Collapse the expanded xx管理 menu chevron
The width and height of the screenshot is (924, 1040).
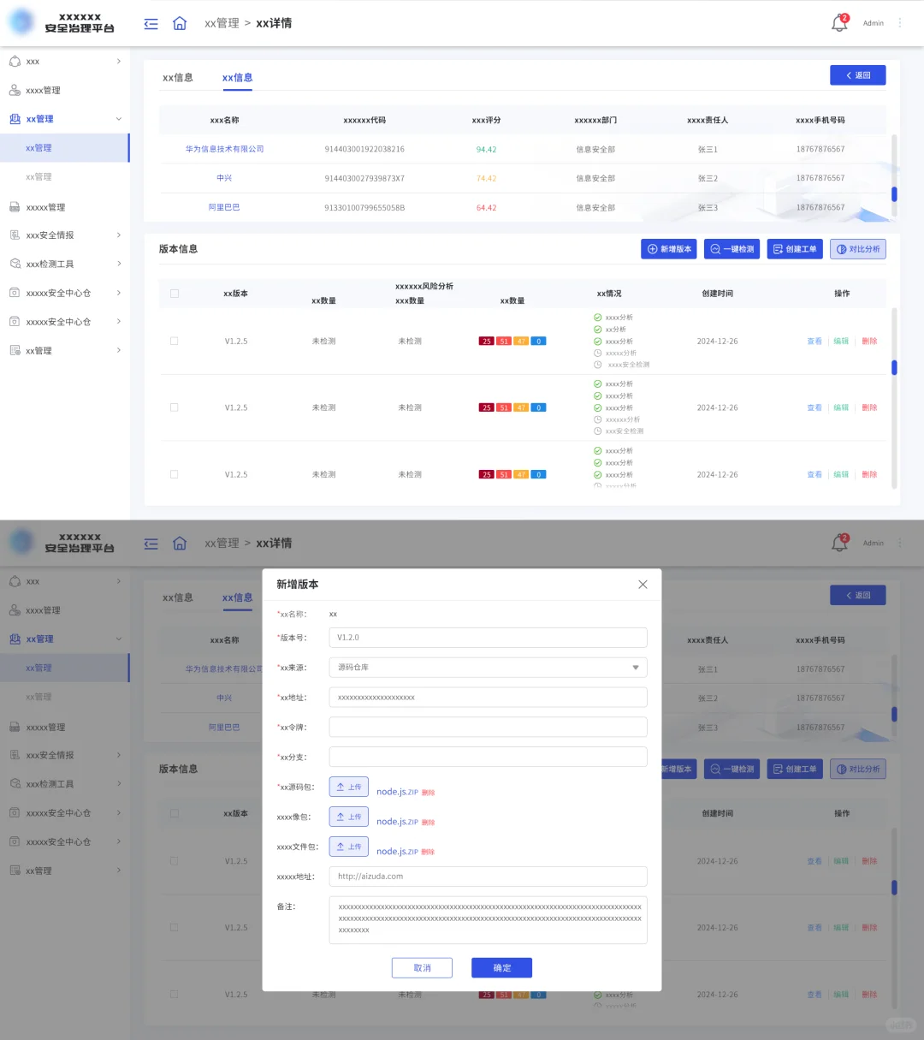119,118
